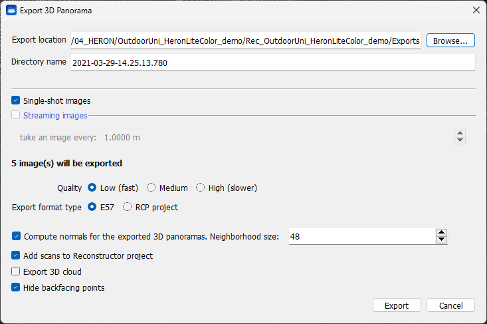Choose RCP project export format
487x324 pixels.
(x=127, y=208)
